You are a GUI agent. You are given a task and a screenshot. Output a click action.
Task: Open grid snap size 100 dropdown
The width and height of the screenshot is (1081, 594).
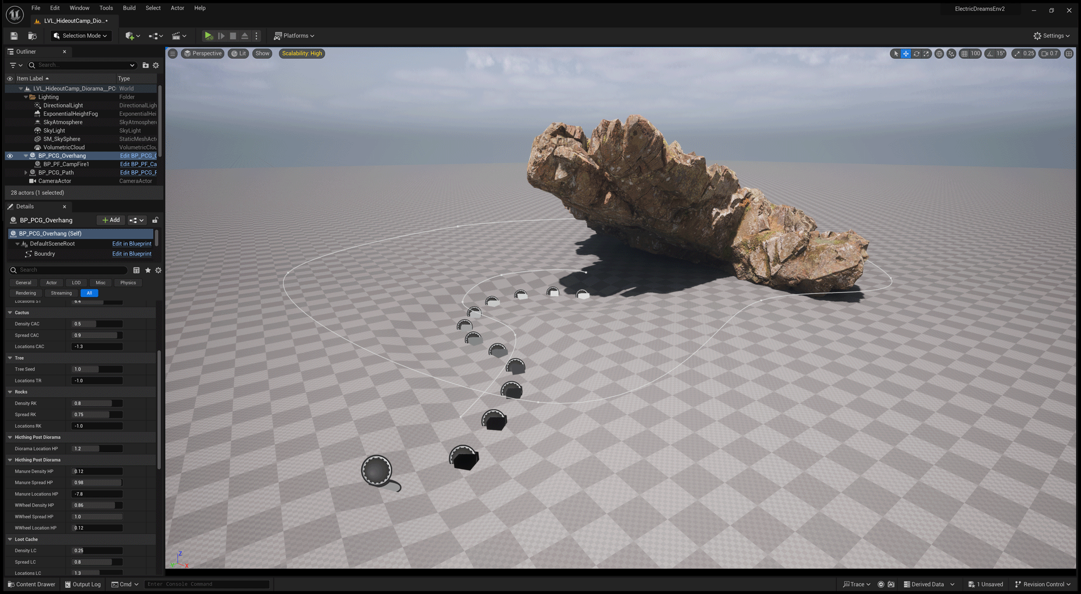[x=975, y=54]
